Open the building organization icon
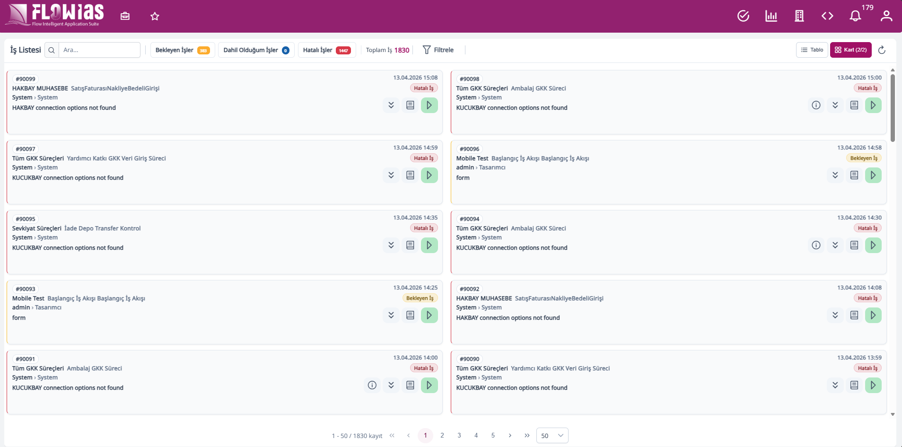This screenshot has height=447, width=902. pyautogui.click(x=799, y=16)
